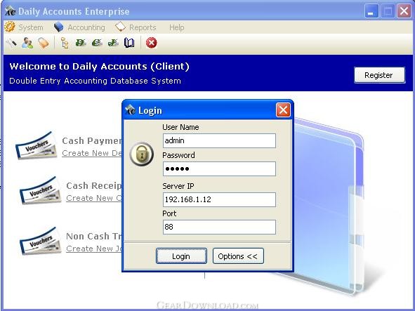The width and height of the screenshot is (415, 311).
Task: Open the Accounting menu
Action: [86, 27]
